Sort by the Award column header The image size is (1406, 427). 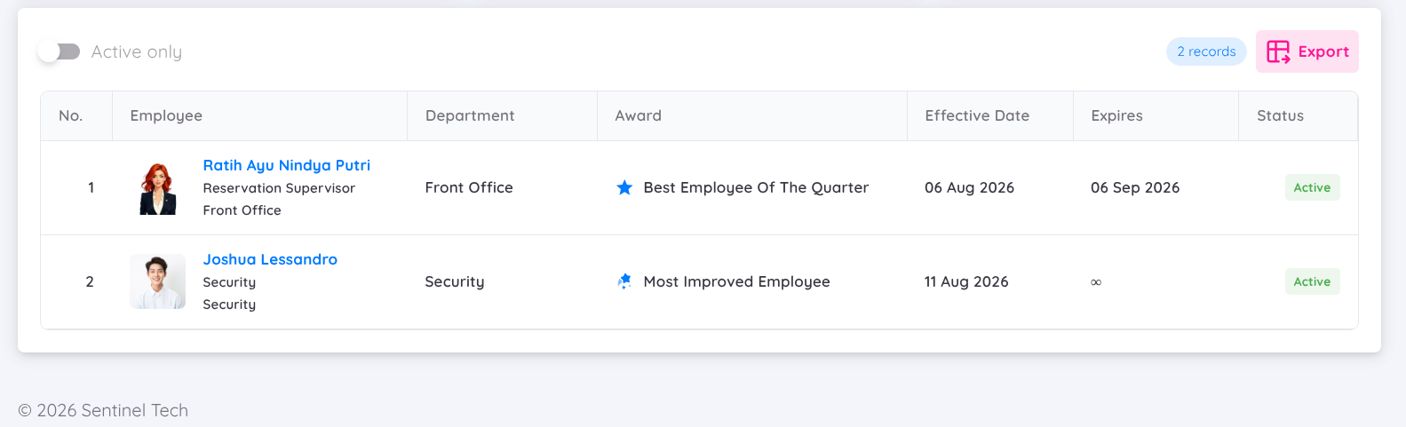638,115
